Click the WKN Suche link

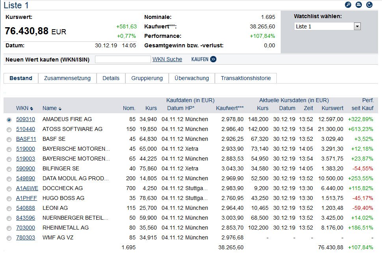[167, 59]
